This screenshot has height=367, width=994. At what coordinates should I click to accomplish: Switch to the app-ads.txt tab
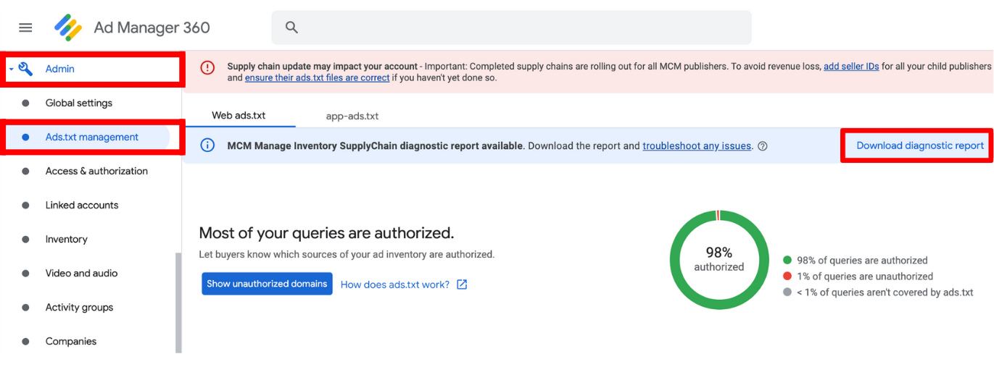(352, 116)
